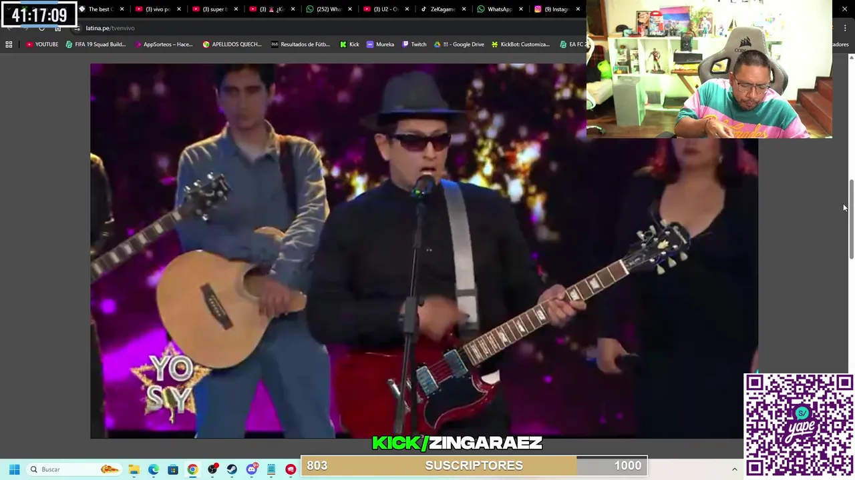Open the Mureka bookmark
This screenshot has height=480, width=855.
pos(380,44)
